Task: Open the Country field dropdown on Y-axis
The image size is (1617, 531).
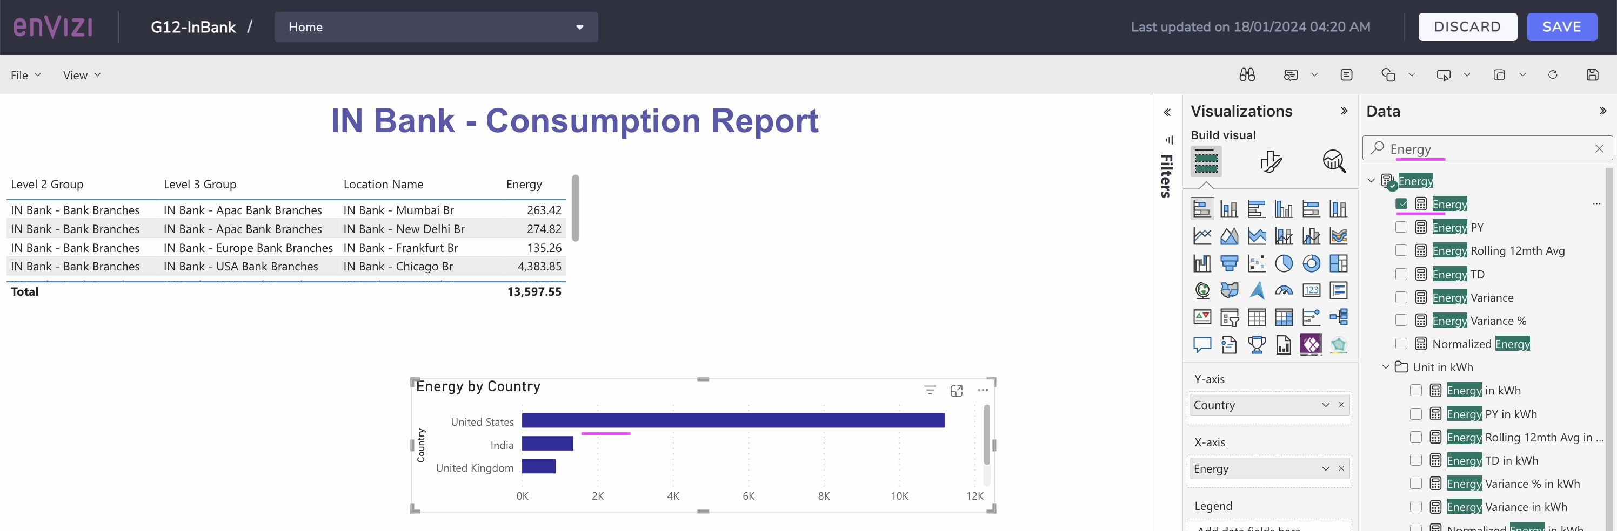Action: coord(1326,405)
